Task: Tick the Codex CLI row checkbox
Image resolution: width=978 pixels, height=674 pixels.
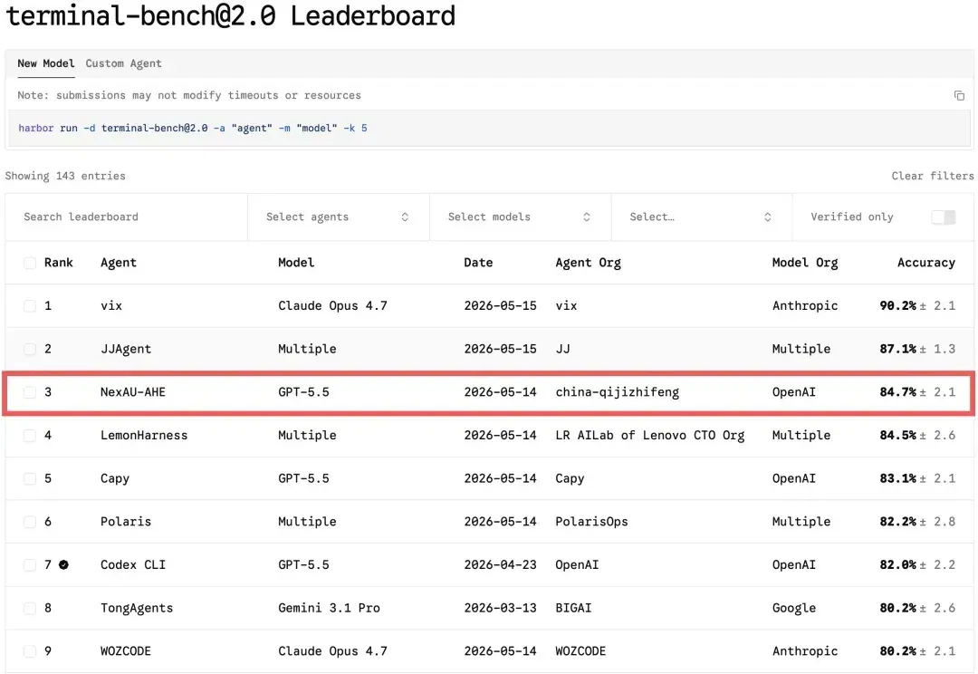Action: click(x=30, y=564)
